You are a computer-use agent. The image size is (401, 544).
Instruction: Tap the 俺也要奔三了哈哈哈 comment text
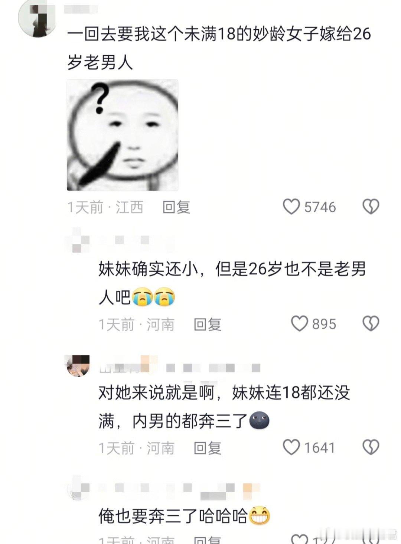pyautogui.click(x=173, y=515)
